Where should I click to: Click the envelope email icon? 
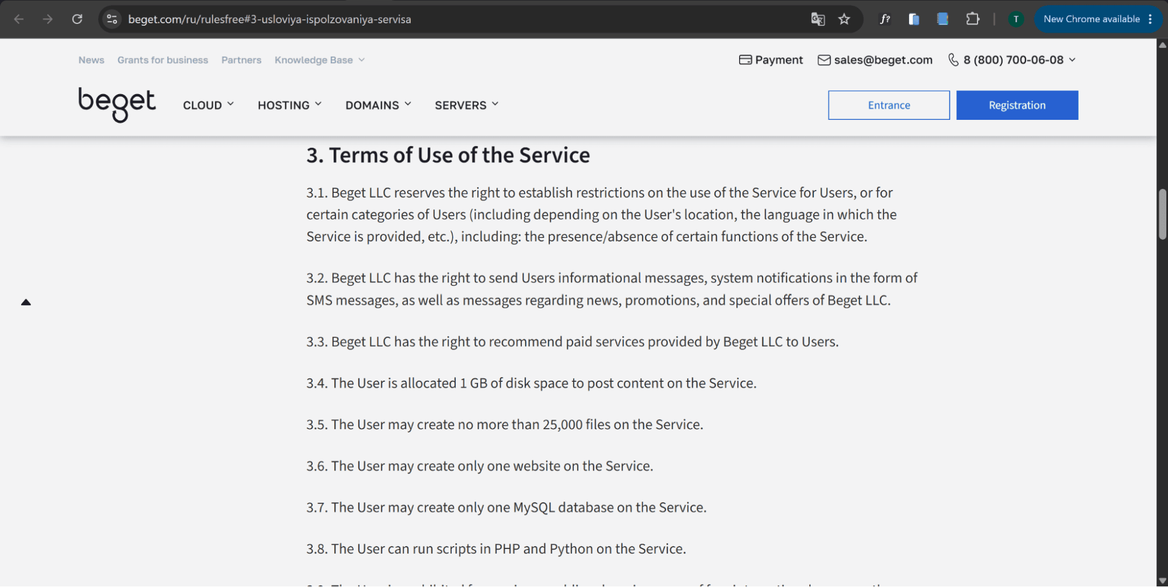[824, 60]
